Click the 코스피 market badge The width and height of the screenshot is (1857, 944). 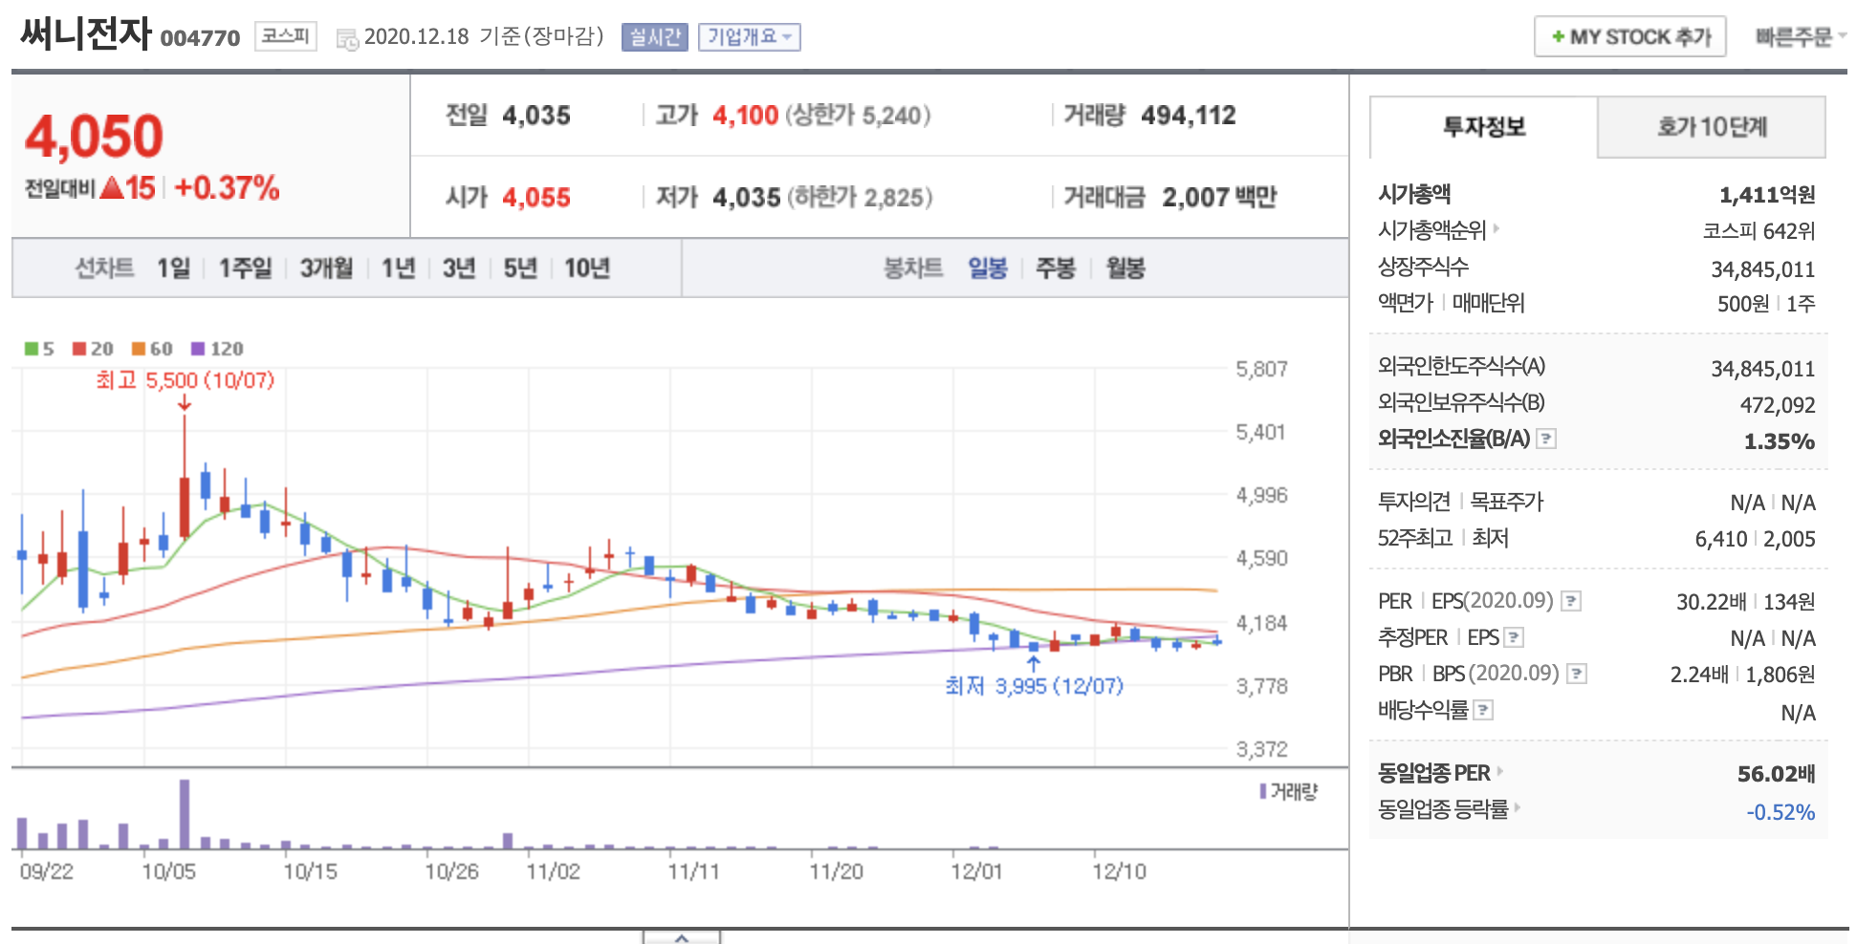click(x=286, y=36)
